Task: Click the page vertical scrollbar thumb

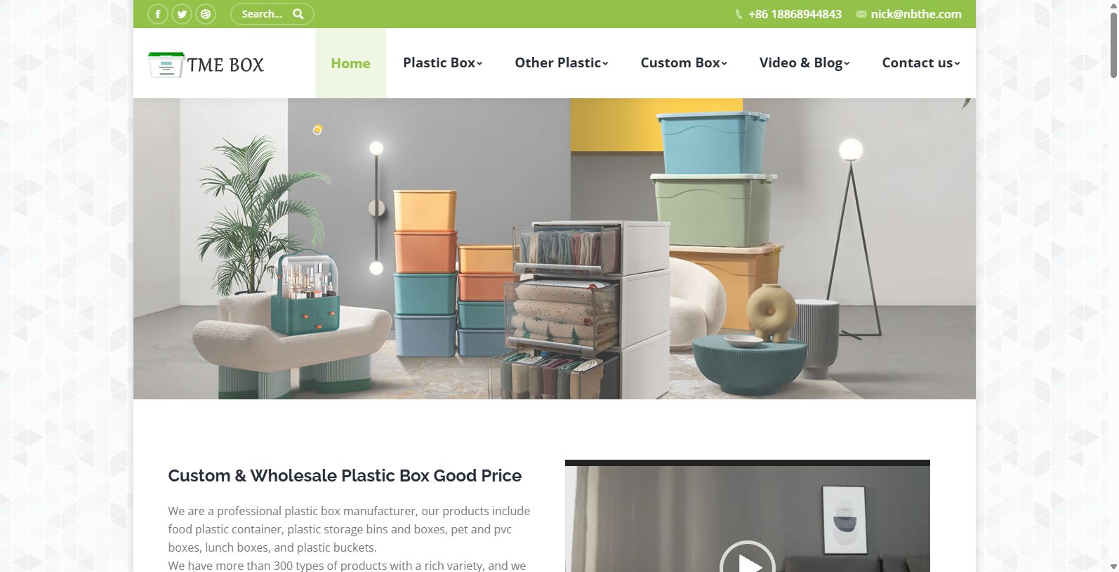Action: click(1113, 44)
